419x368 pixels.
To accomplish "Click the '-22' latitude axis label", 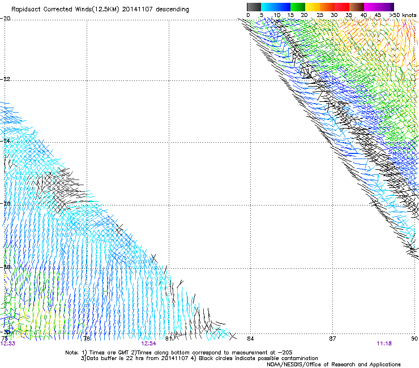I will (6, 79).
